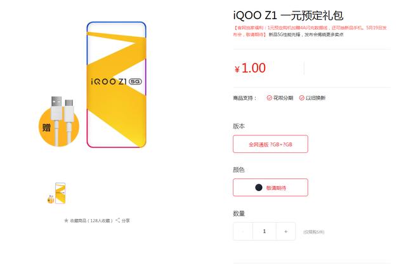Click the red promotional description text
The width and height of the screenshot is (406, 266).
[310, 31]
